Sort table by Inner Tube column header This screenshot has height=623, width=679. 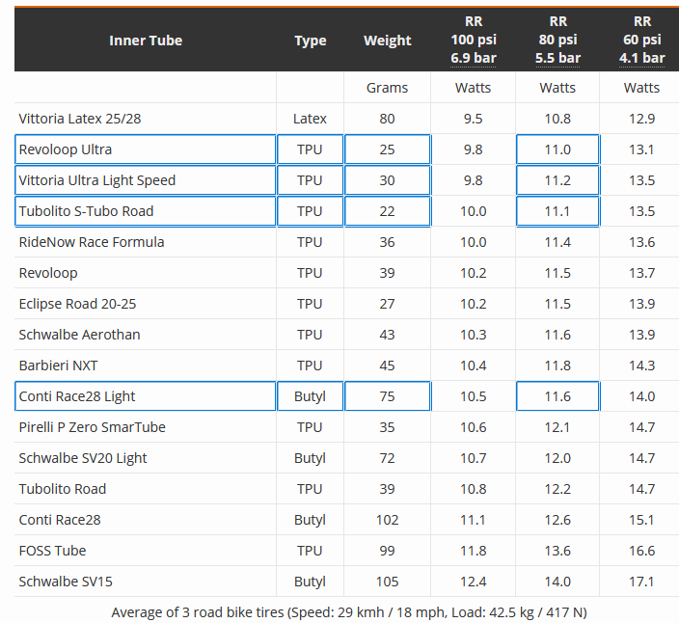146,41
